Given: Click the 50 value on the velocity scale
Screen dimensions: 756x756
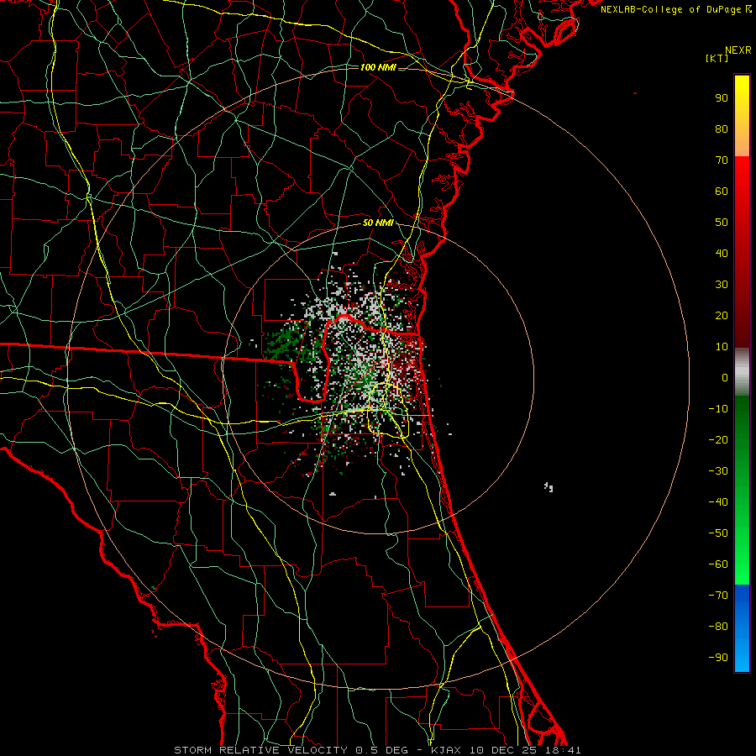Looking at the screenshot, I should point(722,223).
